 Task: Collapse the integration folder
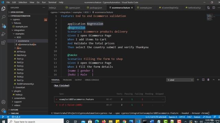(19, 30)
